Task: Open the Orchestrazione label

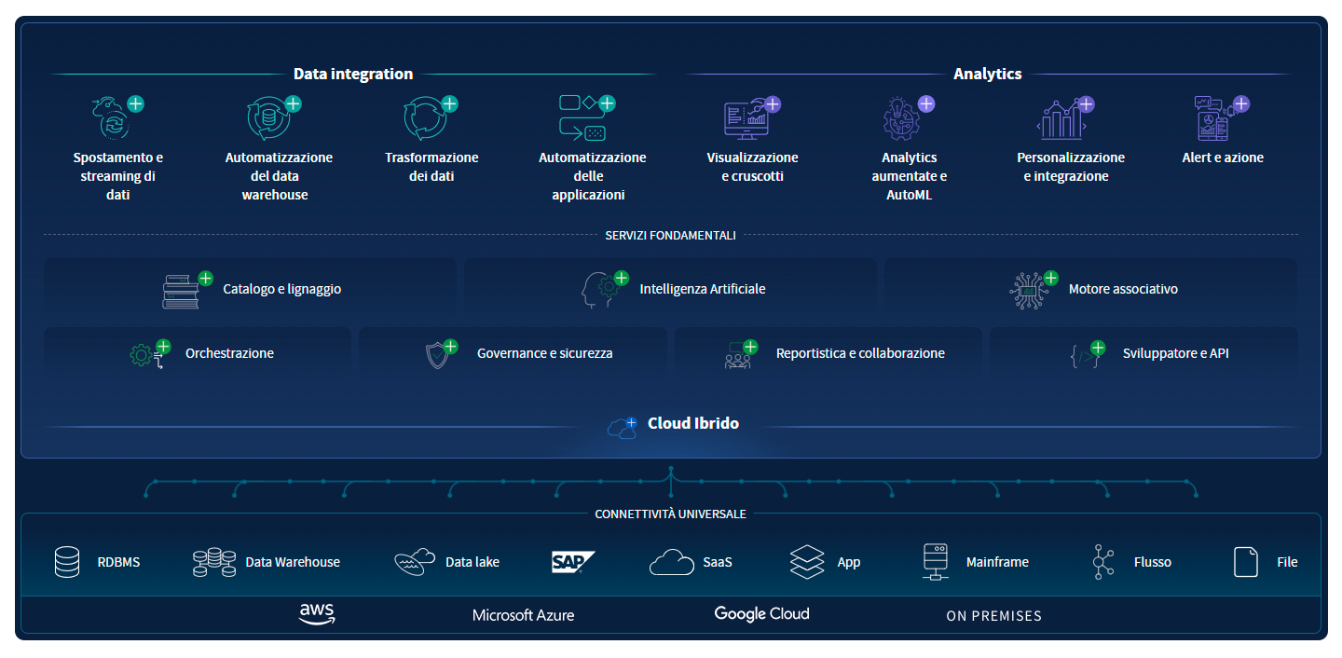Action: point(229,353)
